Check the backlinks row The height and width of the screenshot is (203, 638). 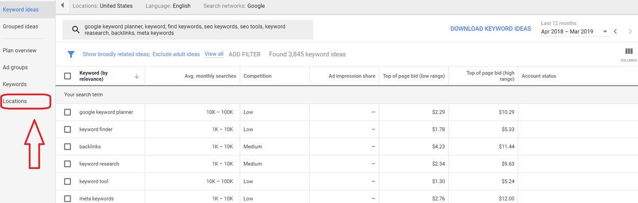(67, 147)
